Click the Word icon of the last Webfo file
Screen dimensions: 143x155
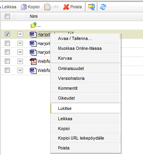point(33,70)
